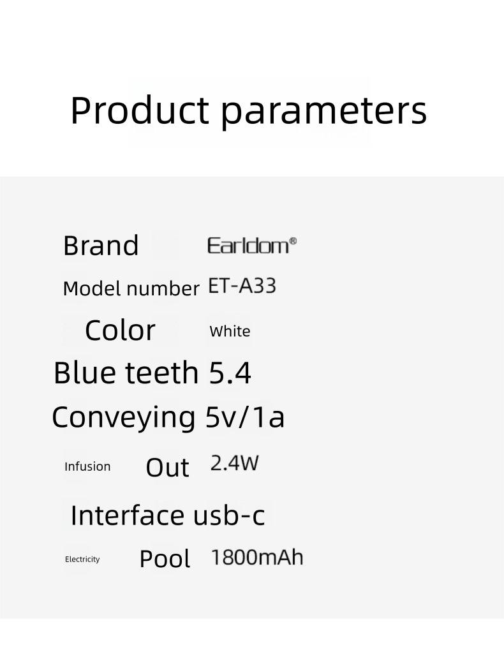504x645 pixels.
Task: Select the Brand label
Action: (x=101, y=246)
